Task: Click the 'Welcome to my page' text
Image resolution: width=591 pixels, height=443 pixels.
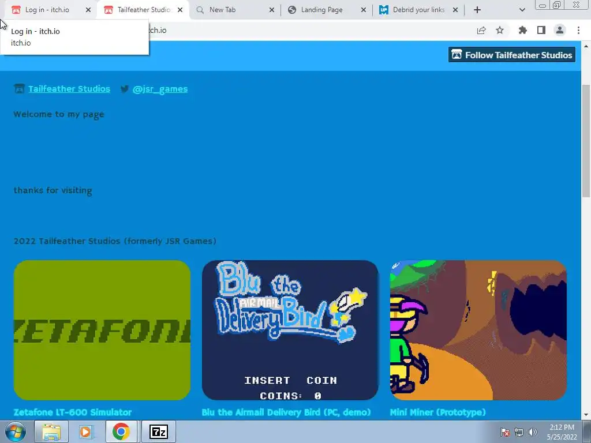Action: (x=59, y=114)
